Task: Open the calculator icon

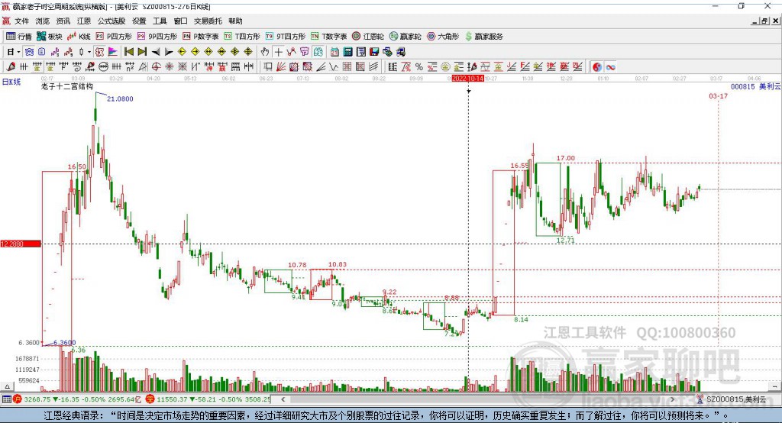Action: (347, 52)
